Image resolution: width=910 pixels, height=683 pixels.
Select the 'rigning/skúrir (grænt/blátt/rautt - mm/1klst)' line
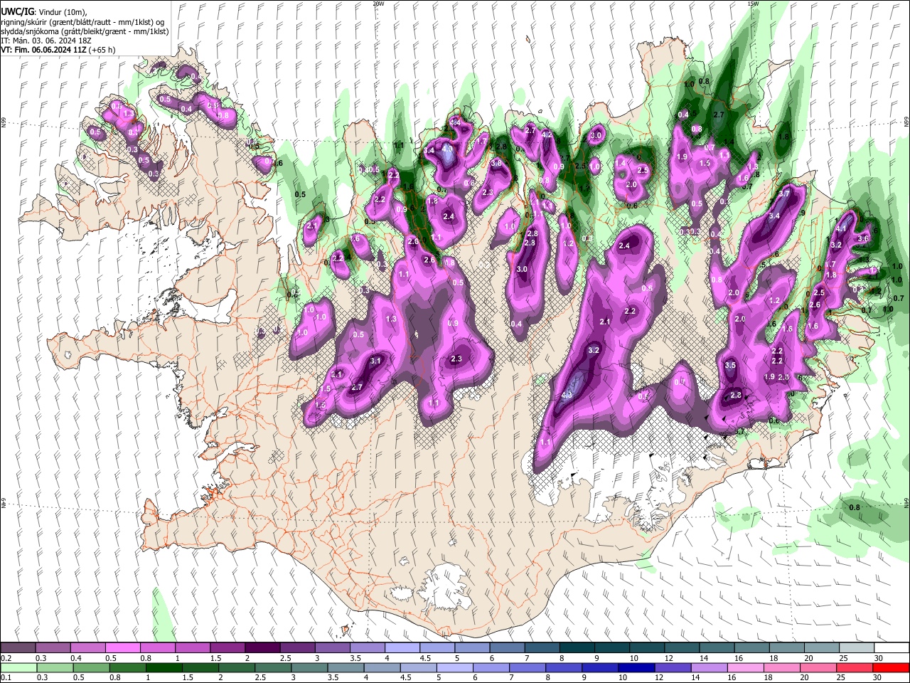(77, 22)
